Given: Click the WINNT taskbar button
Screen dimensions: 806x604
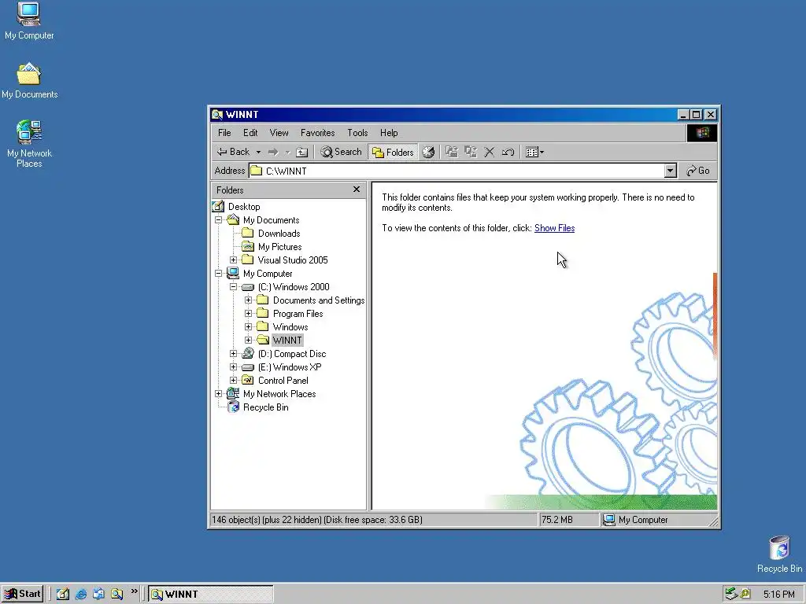Looking at the screenshot, I should click(x=211, y=595).
